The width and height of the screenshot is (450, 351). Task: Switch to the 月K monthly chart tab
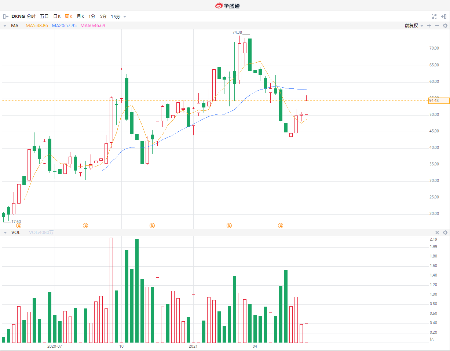[80, 17]
